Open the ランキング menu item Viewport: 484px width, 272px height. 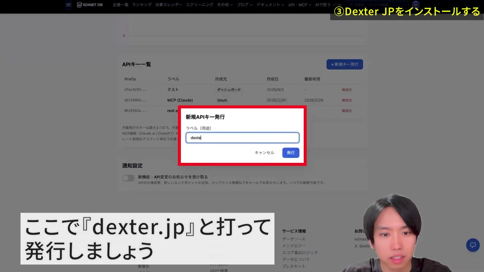142,5
